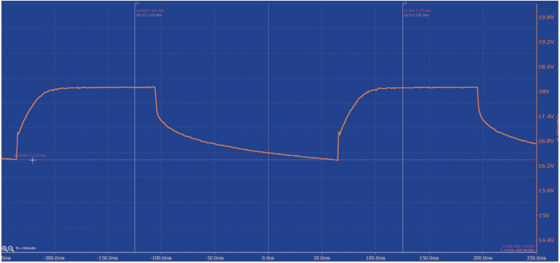Click the 15V voltage axis label
Screen dimensions: 560x263
[x=543, y=215]
